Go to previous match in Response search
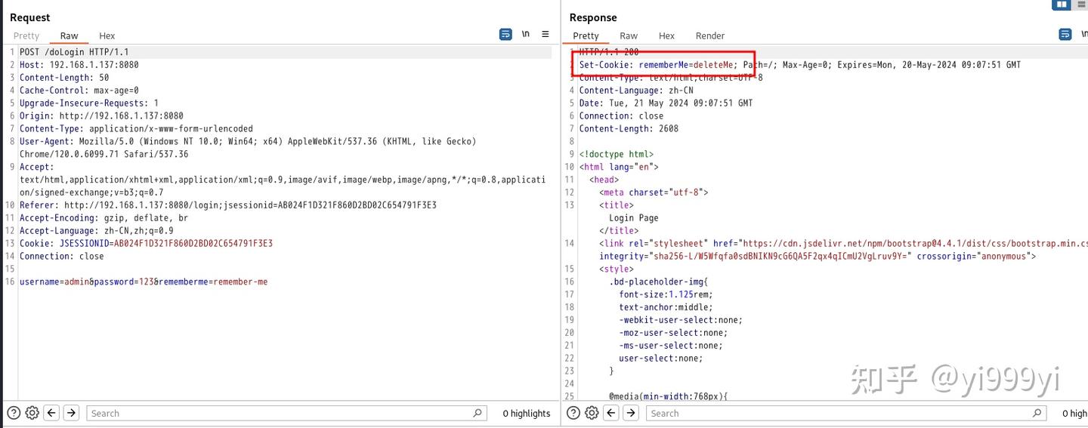 [611, 413]
